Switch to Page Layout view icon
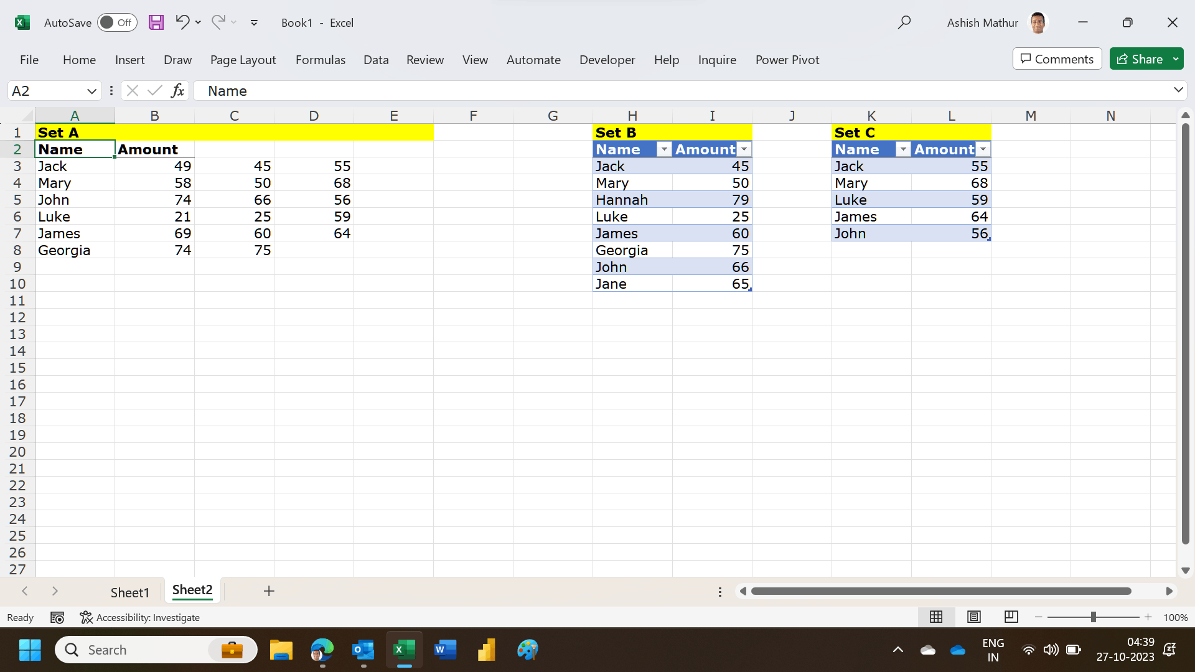 (974, 617)
